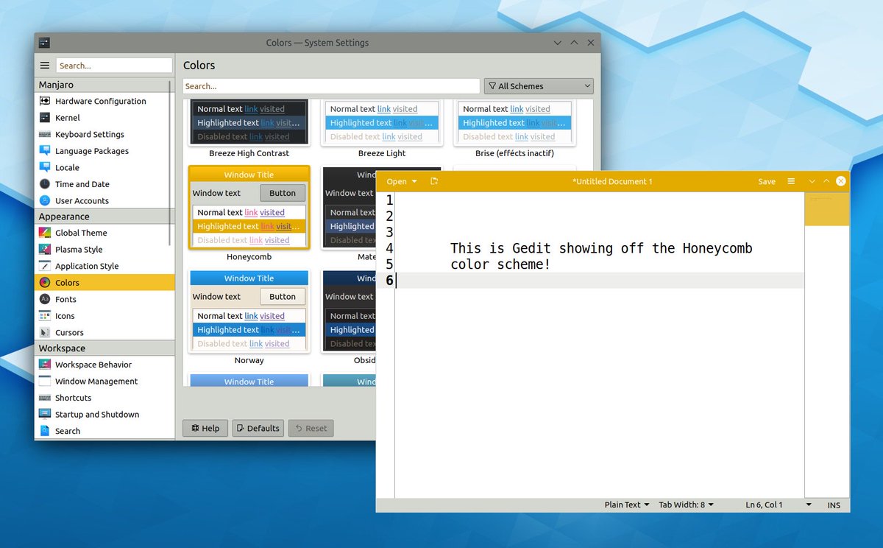Viewport: 883px width, 548px height.
Task: Click line 6 in Gedit editor
Action: point(600,281)
